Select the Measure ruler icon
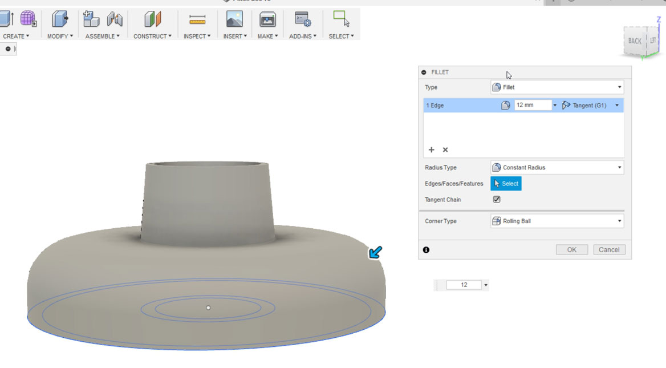Image resolution: width=666 pixels, height=368 pixels. [x=197, y=19]
